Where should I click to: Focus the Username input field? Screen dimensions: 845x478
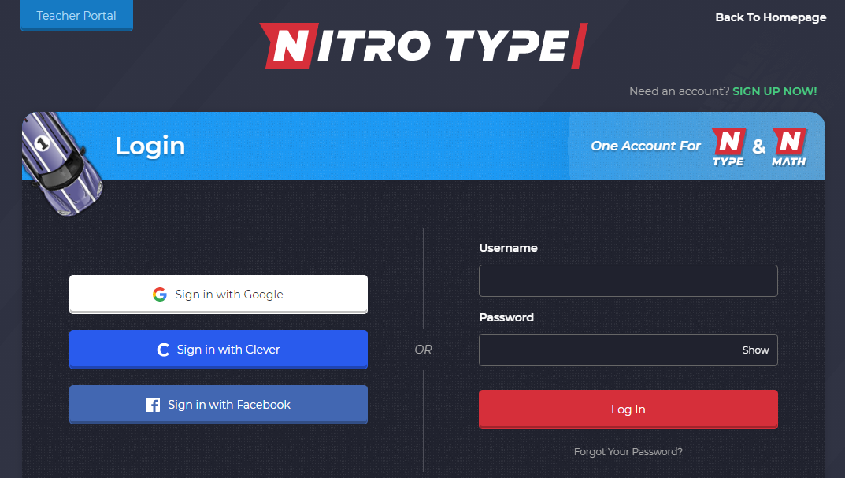628,281
